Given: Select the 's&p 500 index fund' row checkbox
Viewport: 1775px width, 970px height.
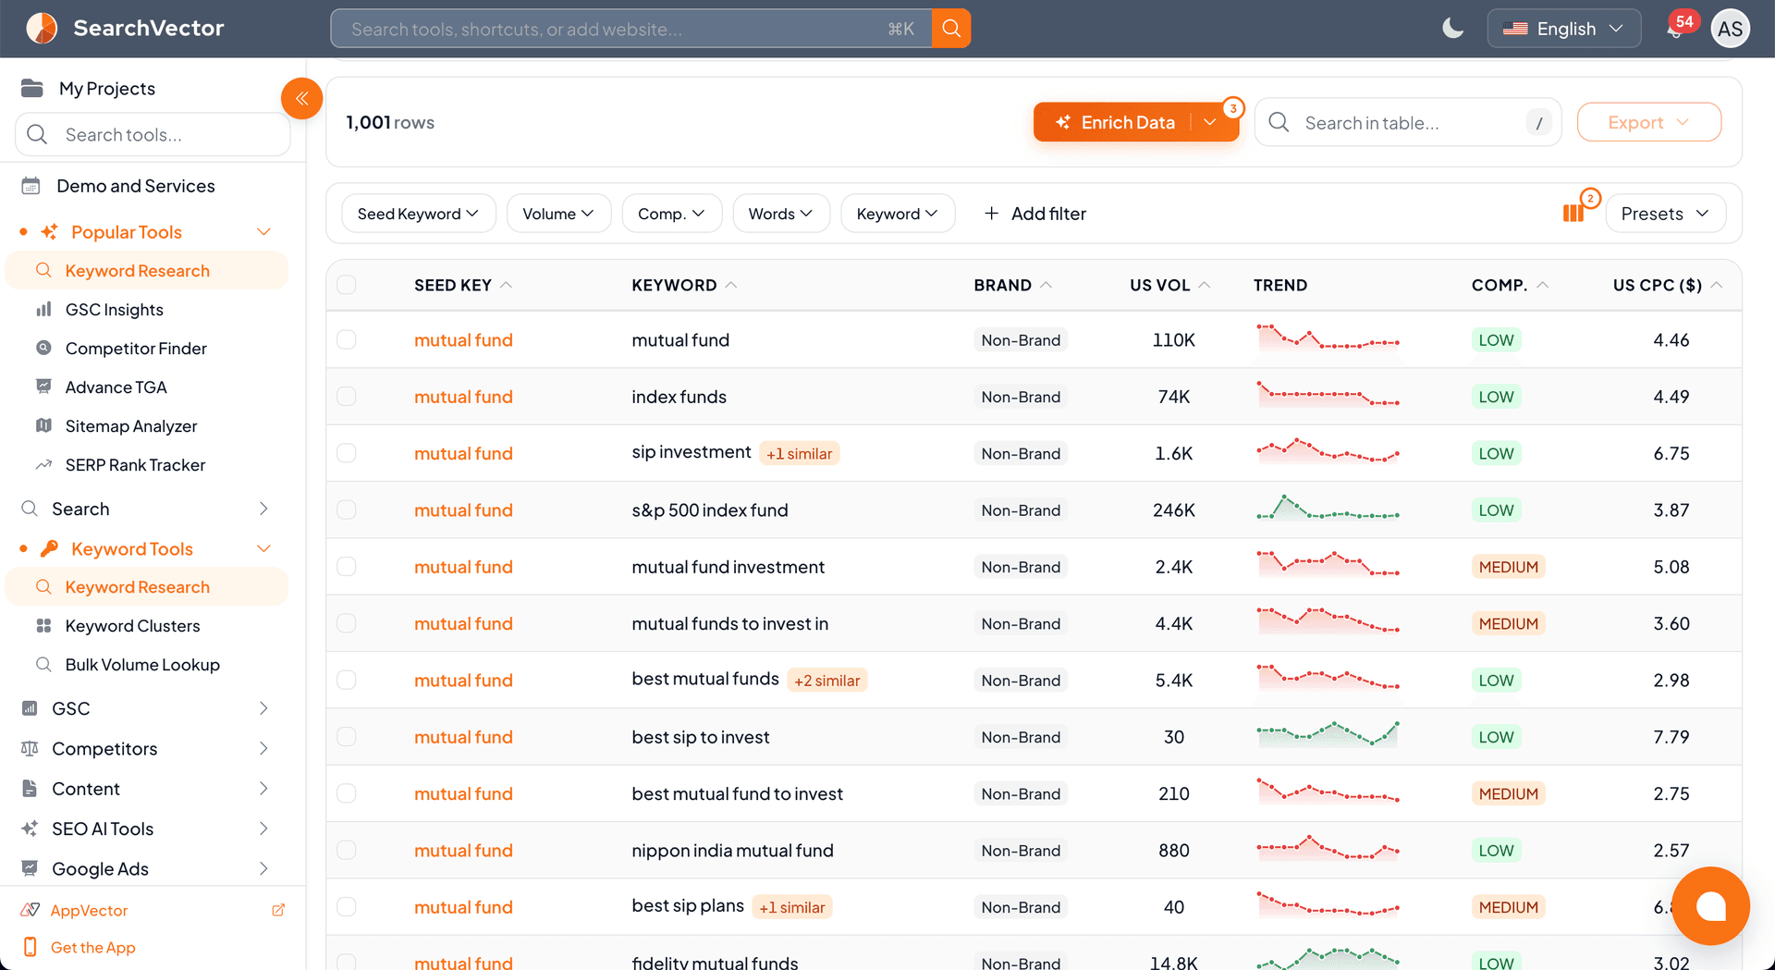Looking at the screenshot, I should click(347, 510).
